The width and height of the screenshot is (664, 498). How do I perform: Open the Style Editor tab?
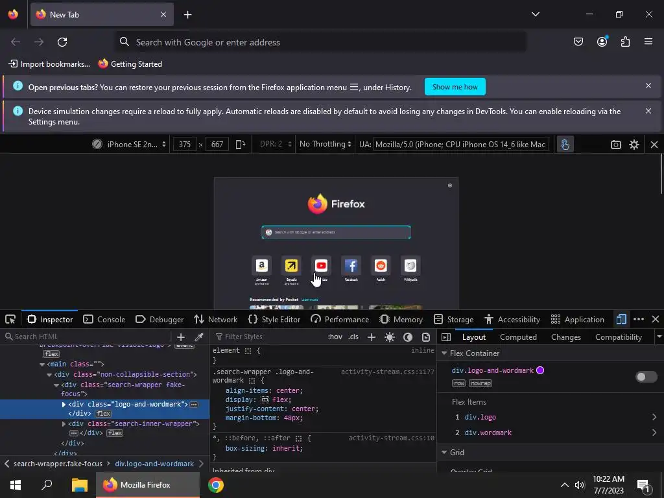pyautogui.click(x=274, y=319)
